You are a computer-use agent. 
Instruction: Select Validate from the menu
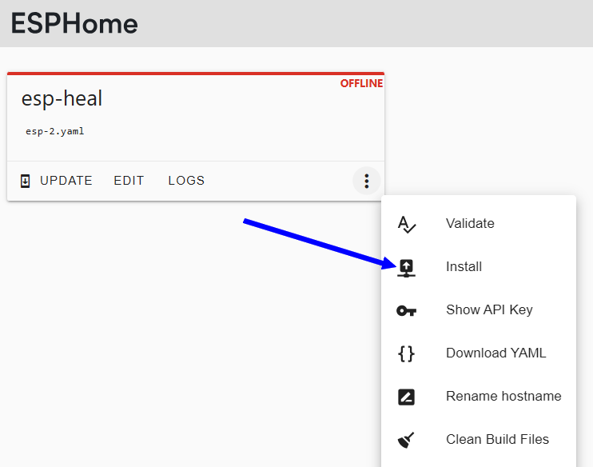470,224
